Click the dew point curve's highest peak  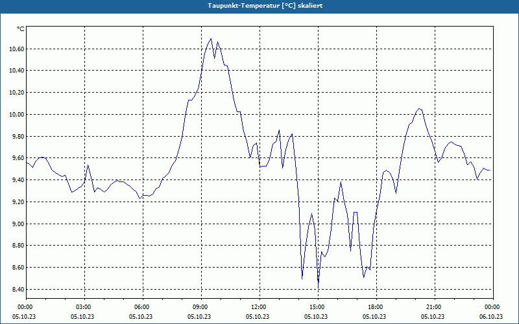click(x=211, y=39)
